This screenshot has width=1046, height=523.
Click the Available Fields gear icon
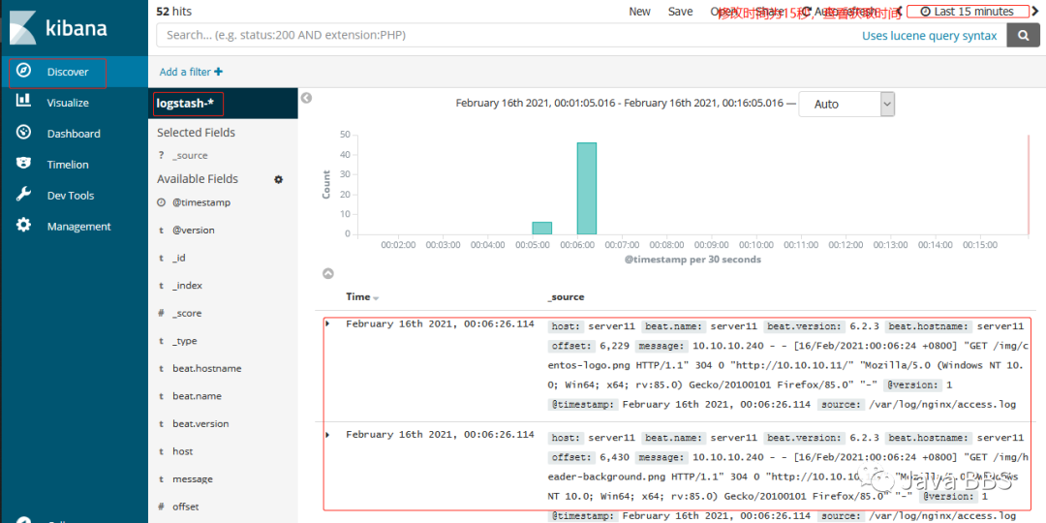(279, 179)
